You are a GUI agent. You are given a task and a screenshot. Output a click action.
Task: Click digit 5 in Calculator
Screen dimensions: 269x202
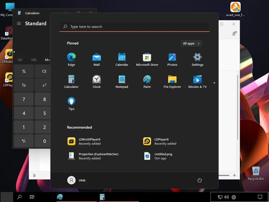point(42,113)
